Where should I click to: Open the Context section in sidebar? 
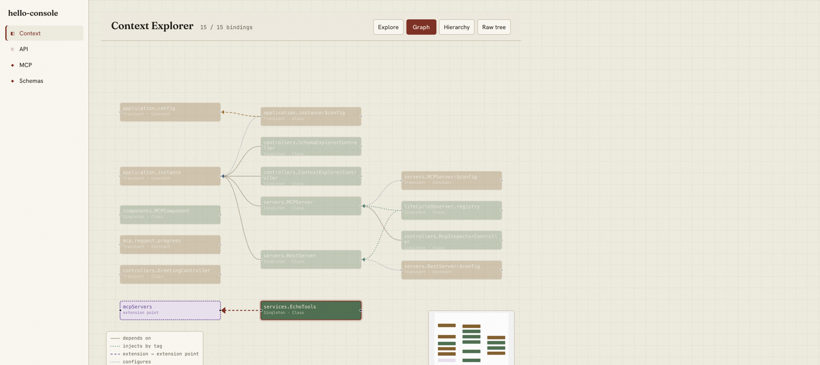(x=44, y=33)
